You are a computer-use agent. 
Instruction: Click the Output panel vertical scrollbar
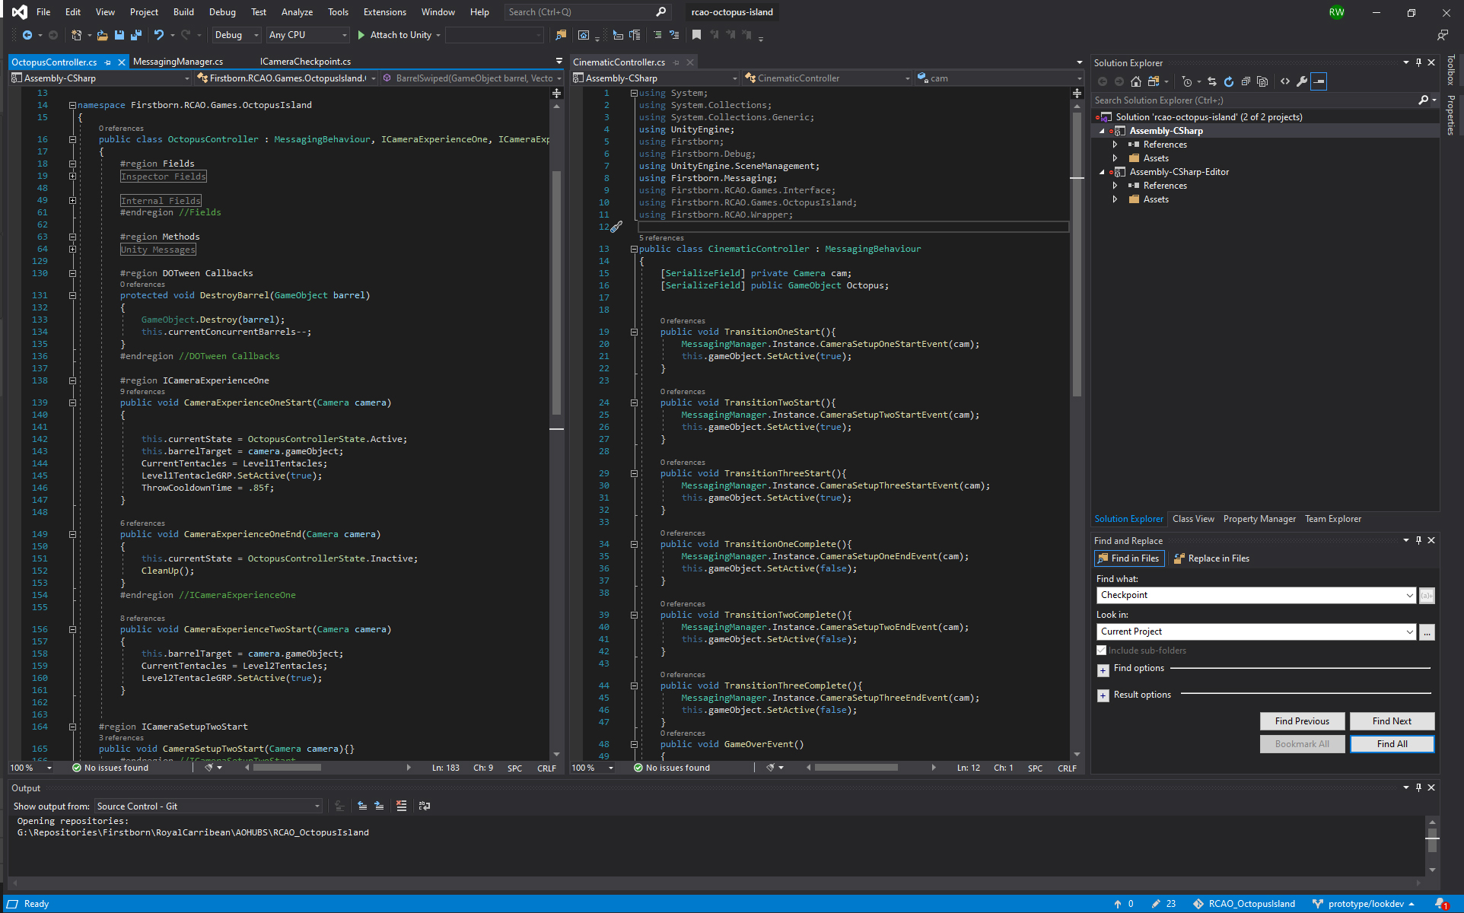tap(1432, 841)
